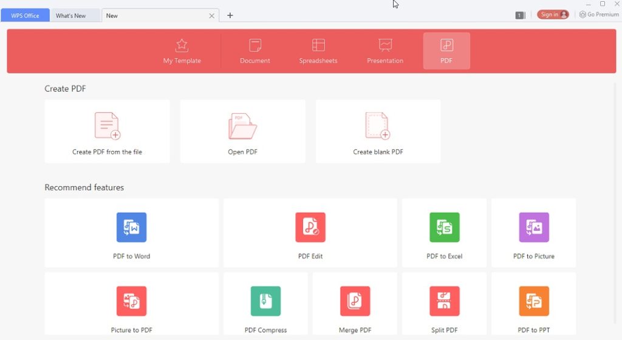Switch to the What's New tab
Image resolution: width=622 pixels, height=340 pixels.
[71, 16]
